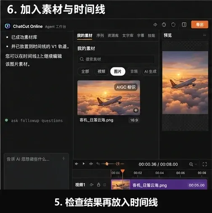Image resolution: width=212 pixels, height=213 pixels.
Task: Click the orange icon at the slider's end
Action: pos(118,164)
